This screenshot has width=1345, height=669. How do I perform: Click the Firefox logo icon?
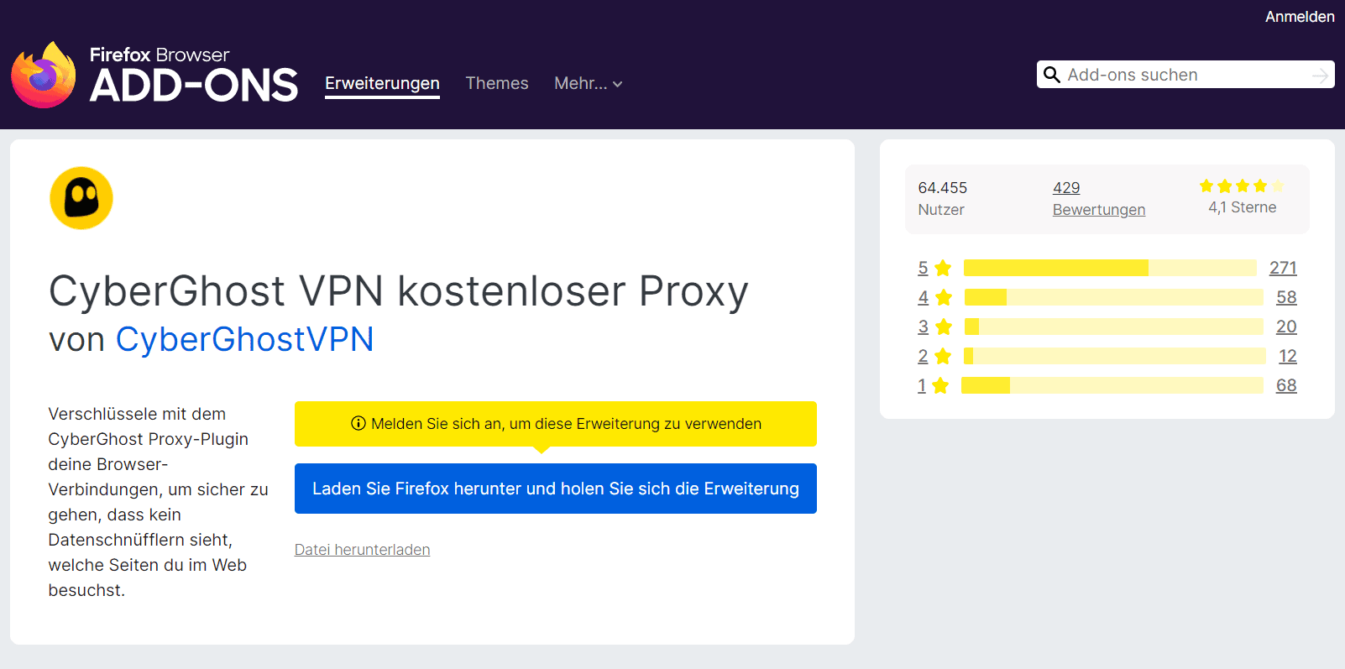point(44,75)
